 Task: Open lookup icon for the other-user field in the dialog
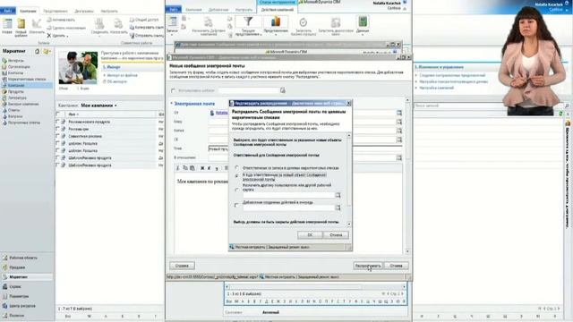click(x=338, y=195)
